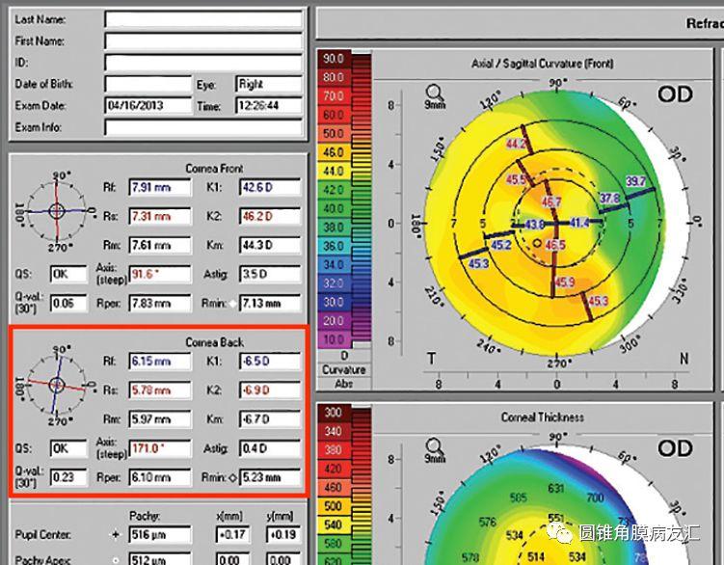Select the 10.0 purple swatch in curvature scale
724x565 pixels.
(x=335, y=339)
